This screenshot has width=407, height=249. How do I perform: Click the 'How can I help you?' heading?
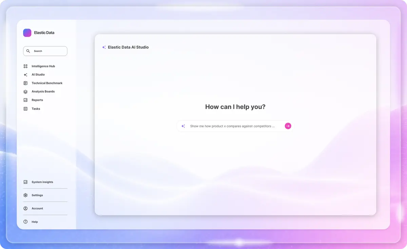click(x=235, y=107)
